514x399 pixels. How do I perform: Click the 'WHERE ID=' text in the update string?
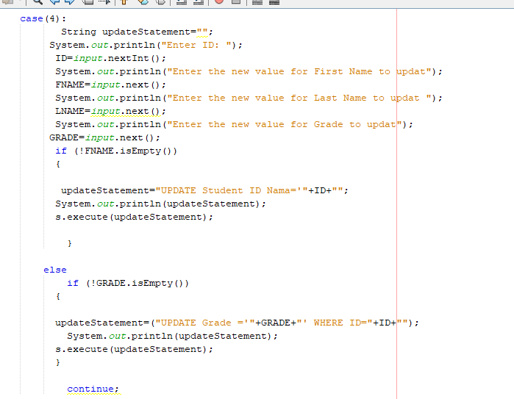coord(340,323)
